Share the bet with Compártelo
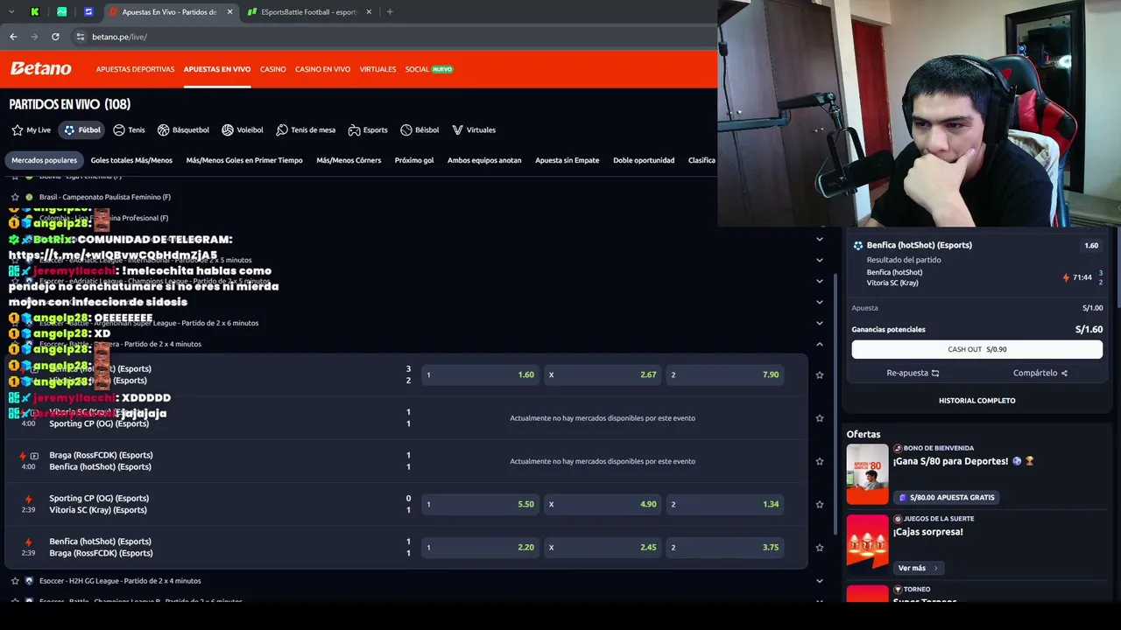The width and height of the screenshot is (1121, 630). click(x=1040, y=373)
